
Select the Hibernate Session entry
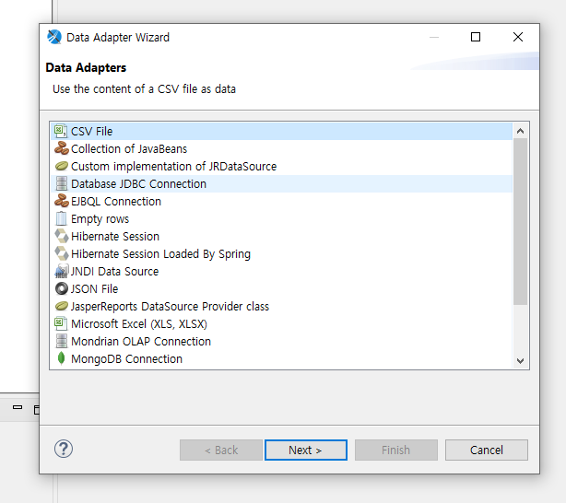pyautogui.click(x=281, y=236)
